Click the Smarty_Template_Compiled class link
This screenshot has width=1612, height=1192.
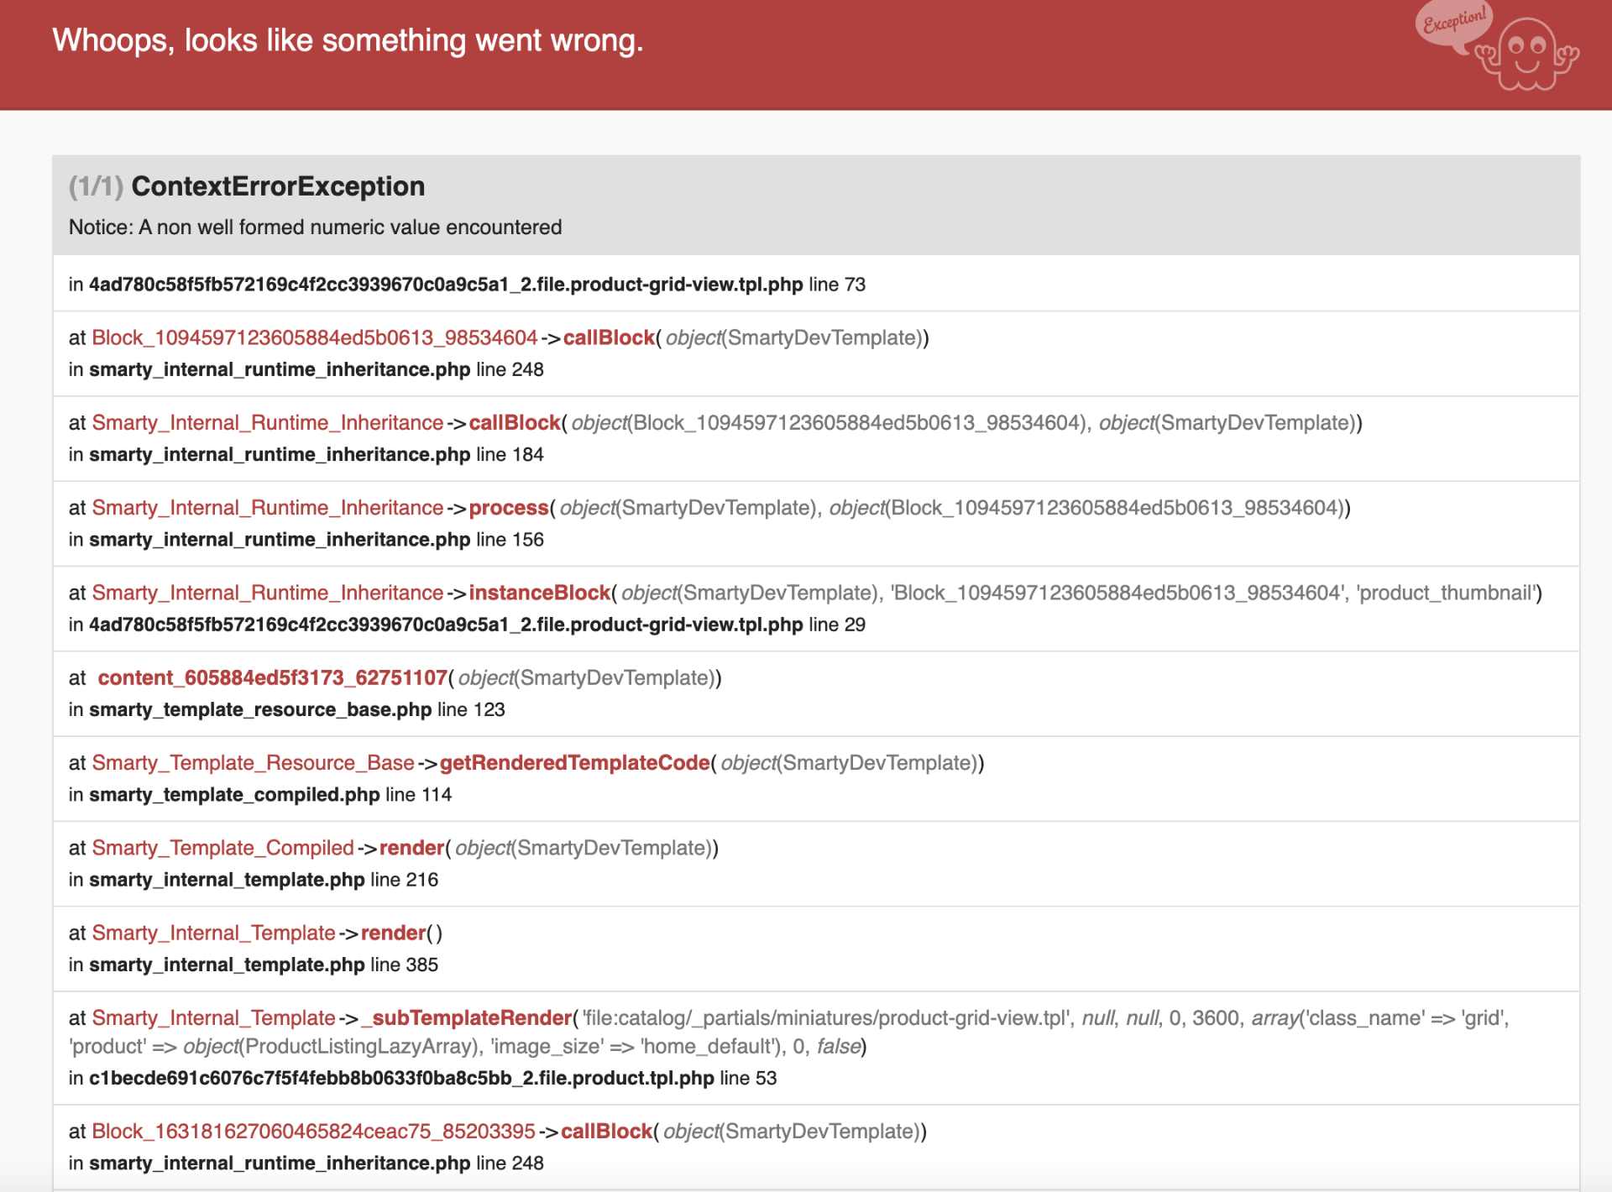222,848
